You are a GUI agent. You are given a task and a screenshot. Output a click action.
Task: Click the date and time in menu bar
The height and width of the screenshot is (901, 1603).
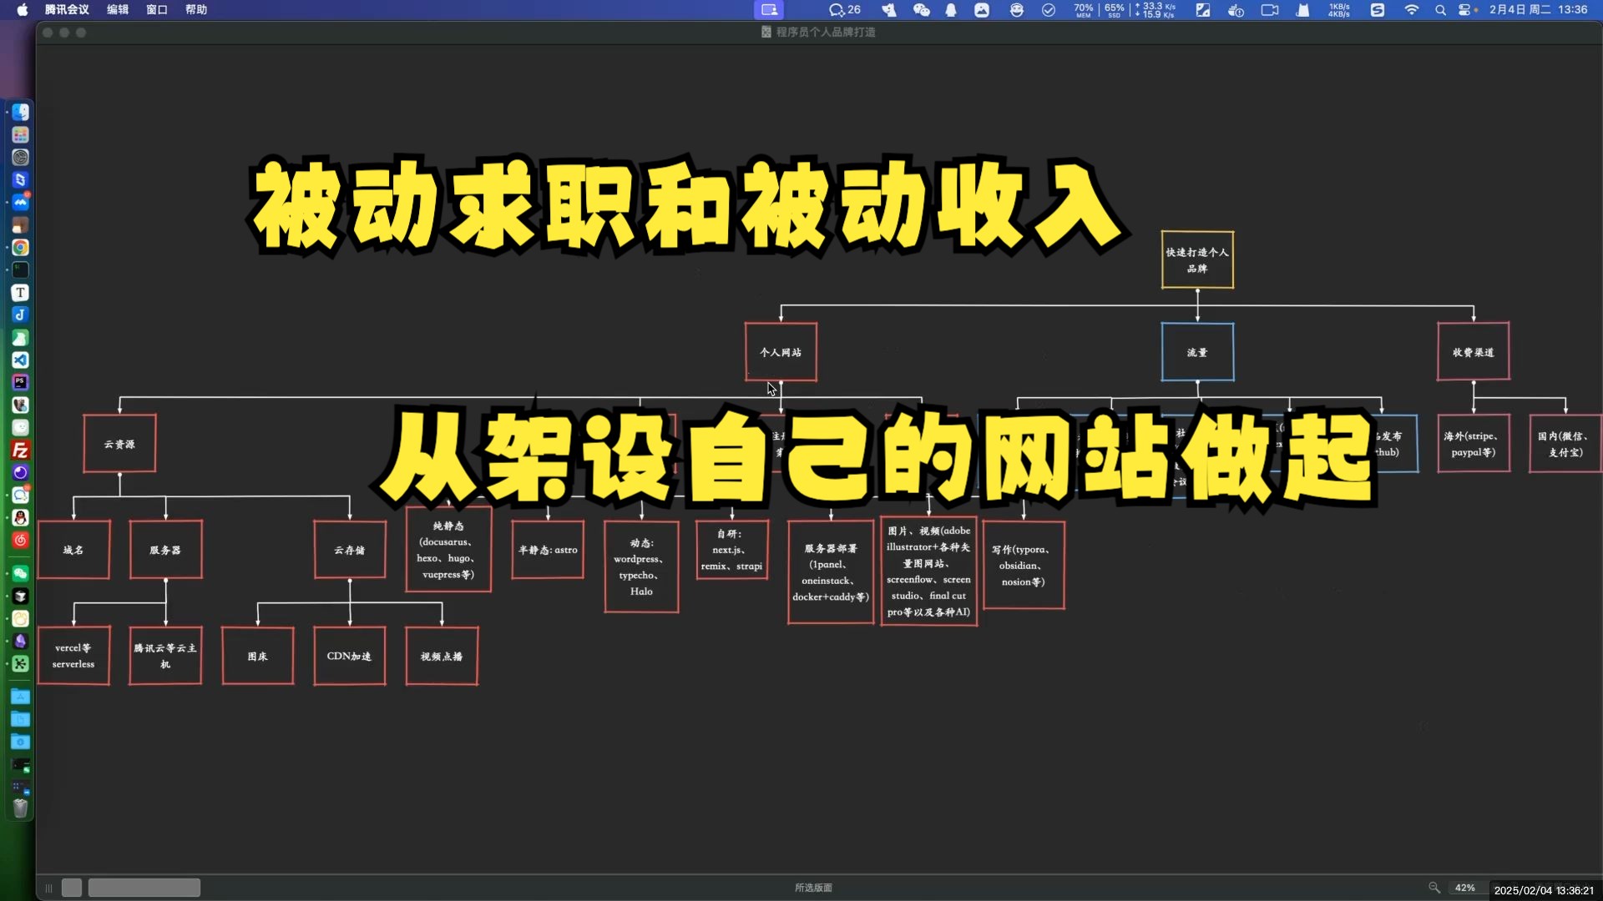click(x=1538, y=10)
